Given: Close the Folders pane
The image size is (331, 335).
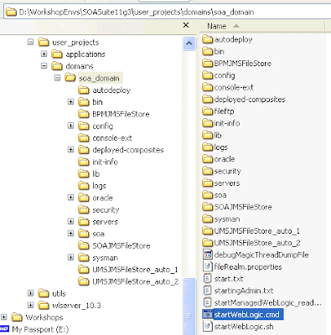Looking at the screenshot, I should (x=186, y=25).
